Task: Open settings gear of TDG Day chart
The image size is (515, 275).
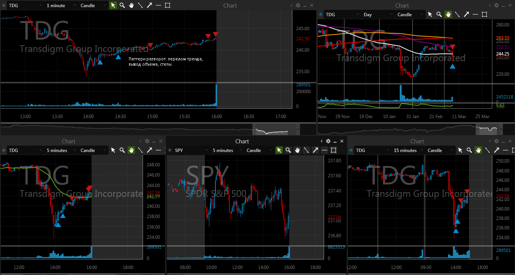Action: pyautogui.click(x=497, y=5)
